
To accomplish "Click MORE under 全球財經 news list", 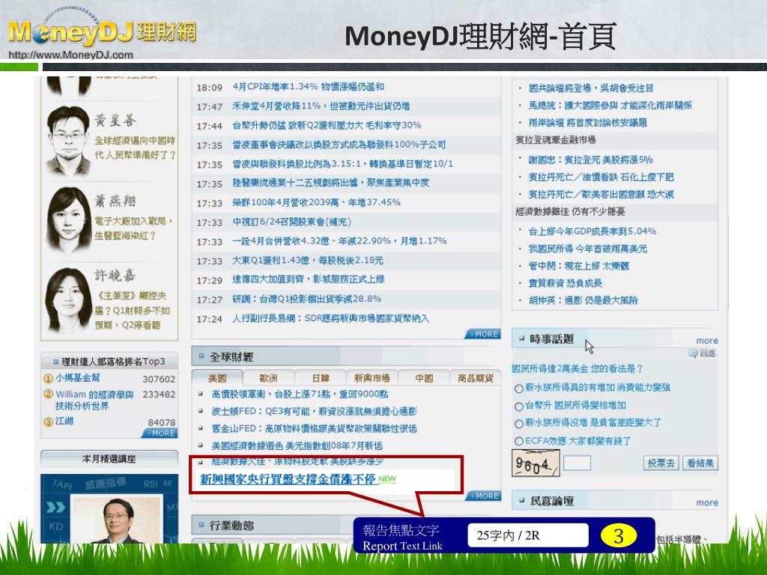I will pyautogui.click(x=482, y=496).
